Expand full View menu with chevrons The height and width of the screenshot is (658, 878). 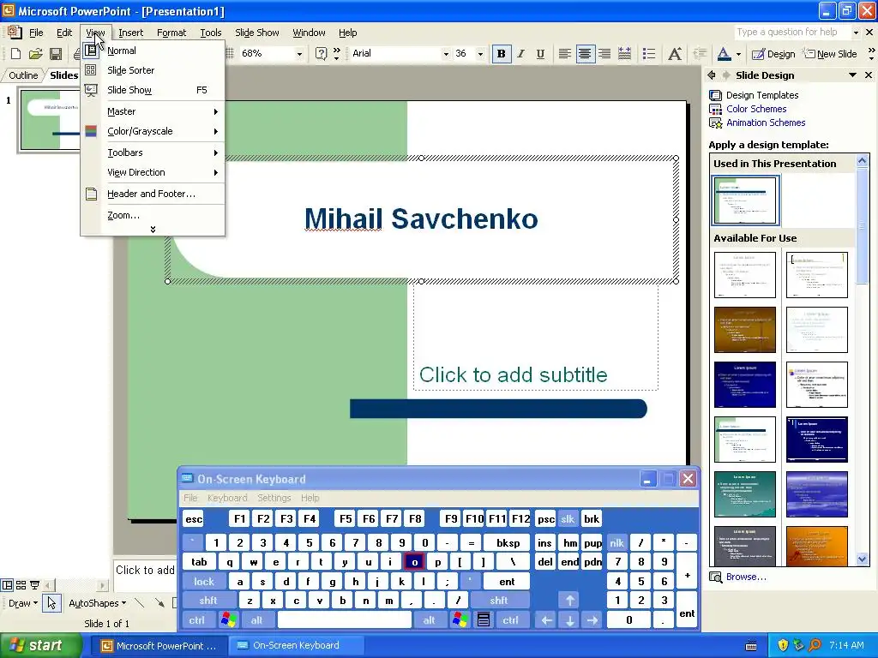153,230
